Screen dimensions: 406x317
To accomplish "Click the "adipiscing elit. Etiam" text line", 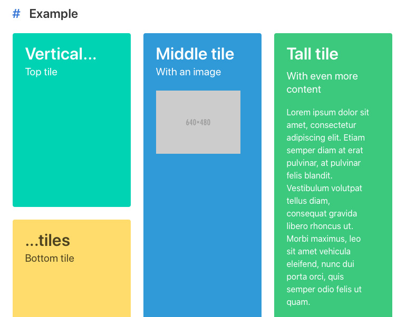I will (x=325, y=137).
